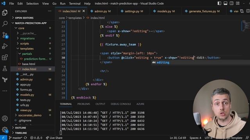250x140 pixels.
Task: Switch to generate_fixtures.py editor tab
Action: 204,11
